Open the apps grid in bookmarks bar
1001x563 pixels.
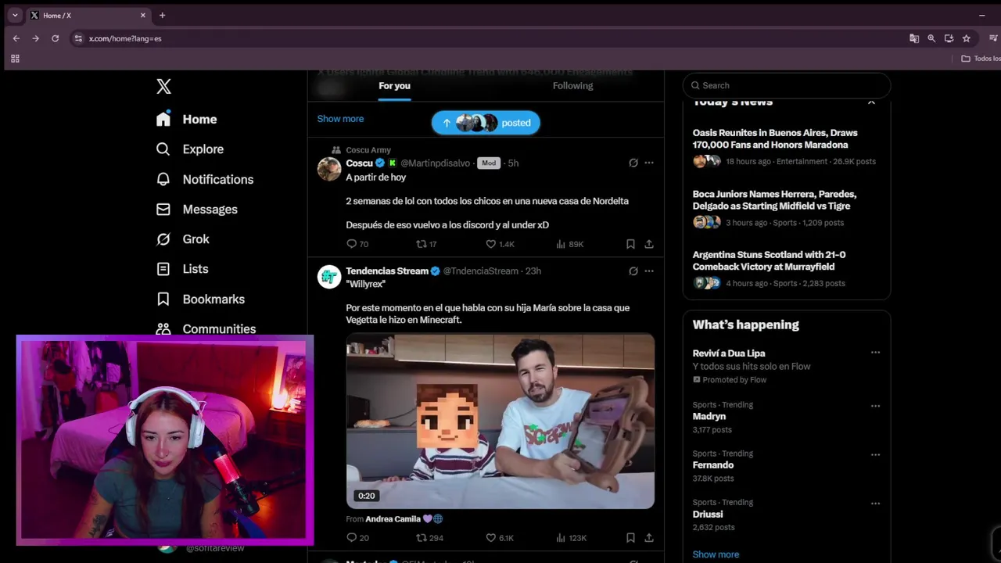[x=15, y=59]
